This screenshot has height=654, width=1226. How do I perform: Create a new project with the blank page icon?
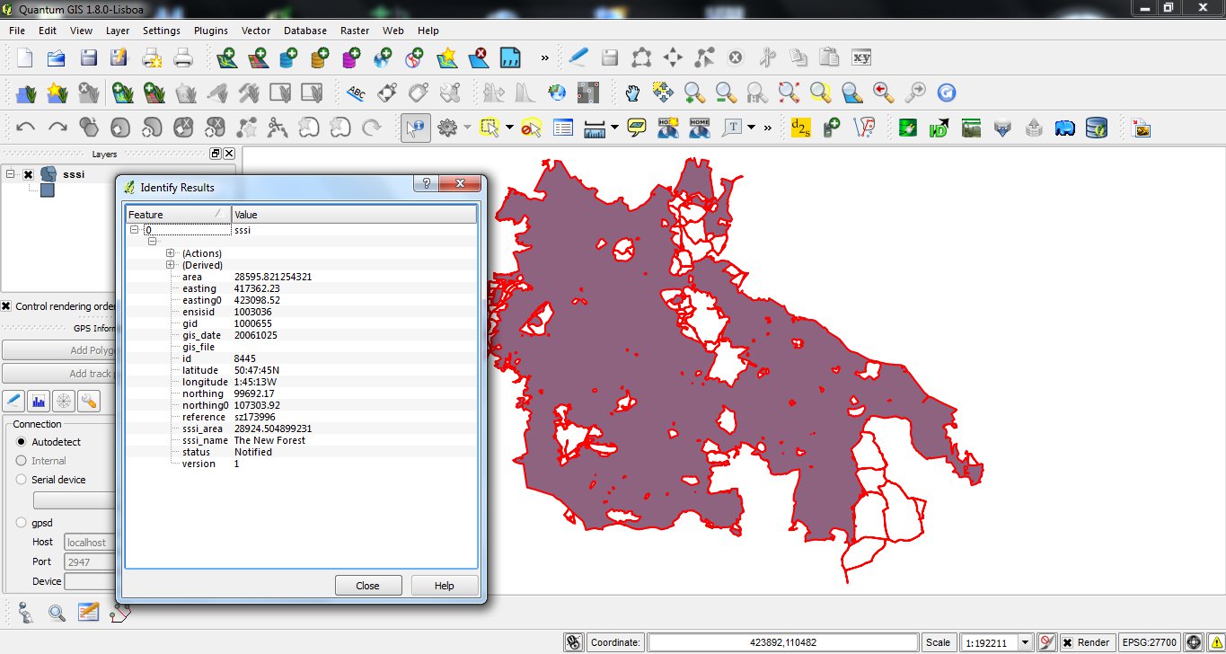coord(25,58)
